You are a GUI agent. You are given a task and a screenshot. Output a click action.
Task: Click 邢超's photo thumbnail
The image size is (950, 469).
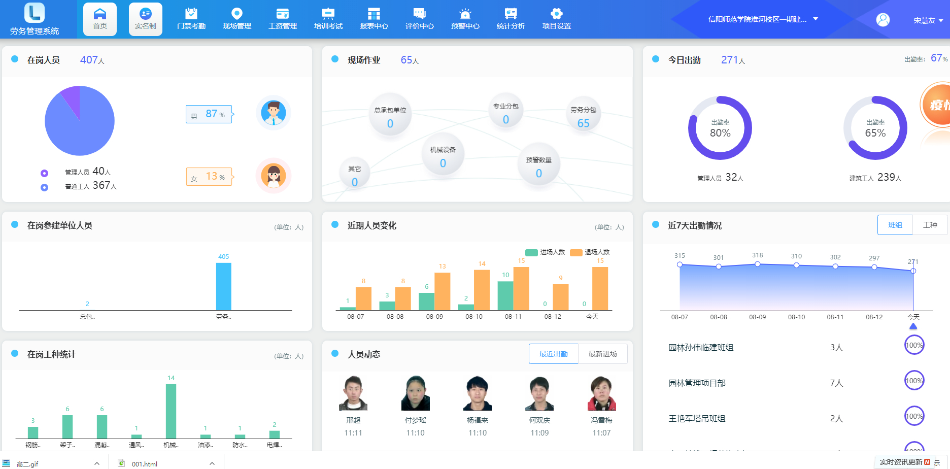point(353,393)
